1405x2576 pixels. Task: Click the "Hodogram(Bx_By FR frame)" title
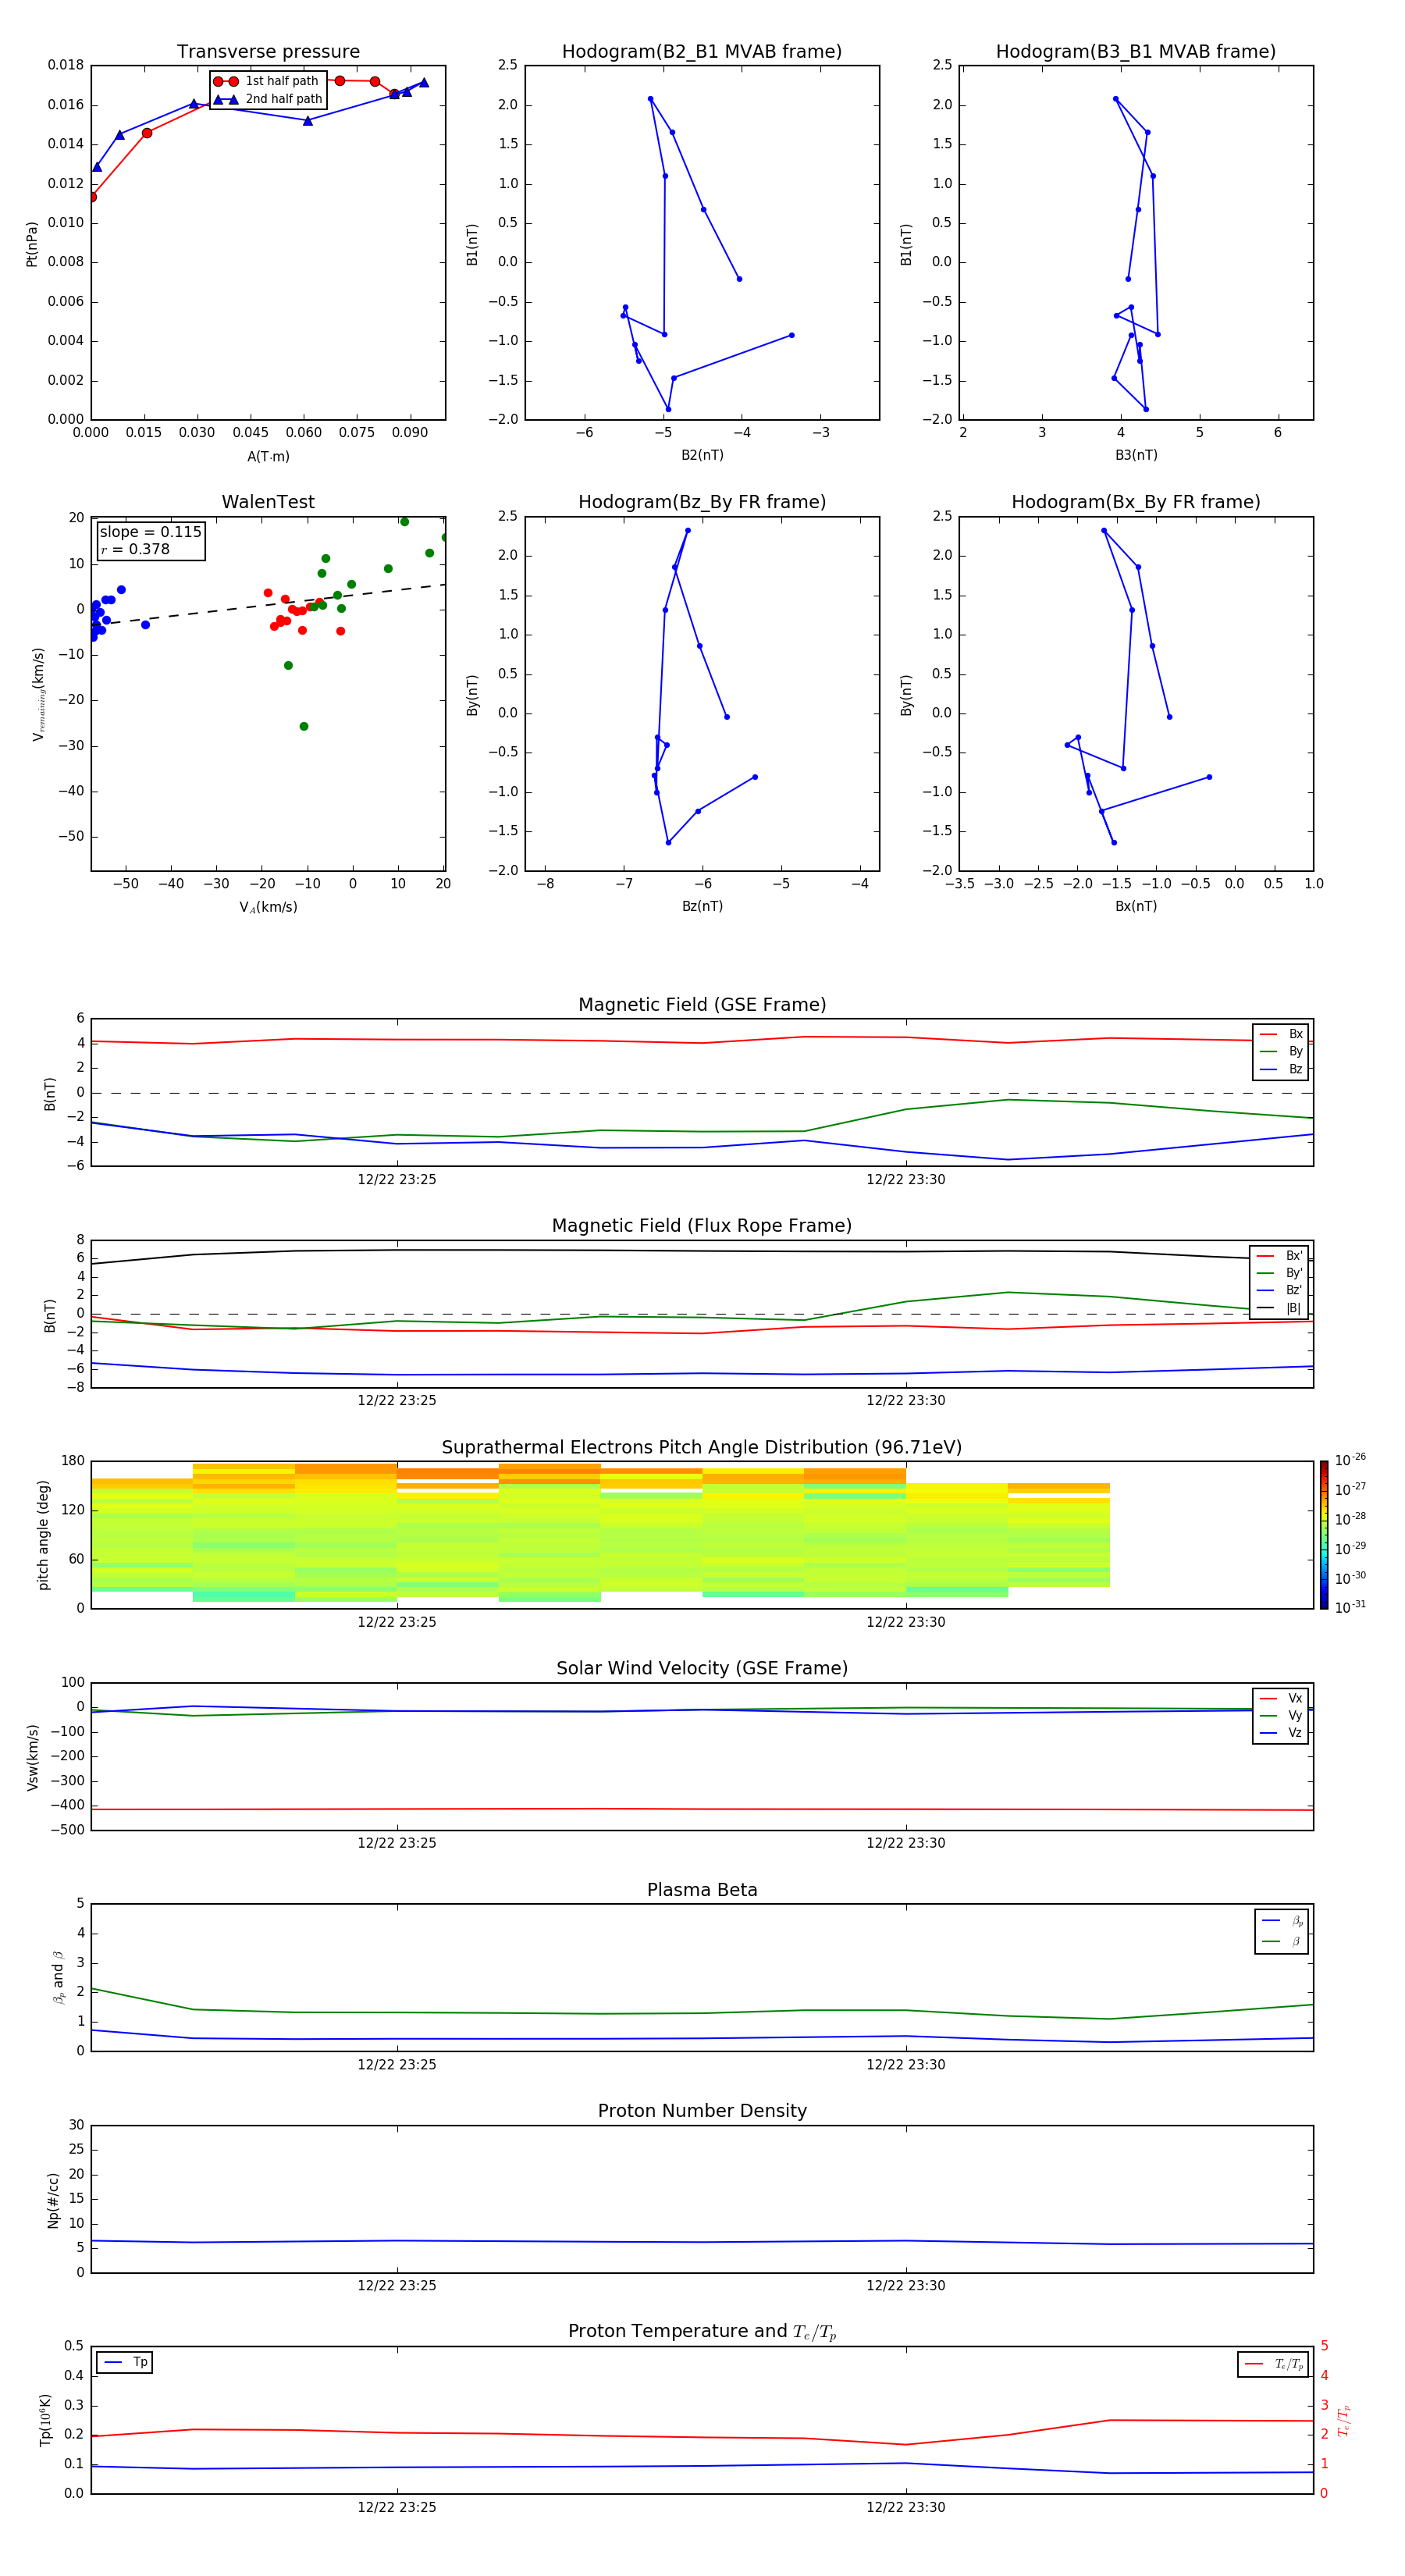tap(1136, 502)
